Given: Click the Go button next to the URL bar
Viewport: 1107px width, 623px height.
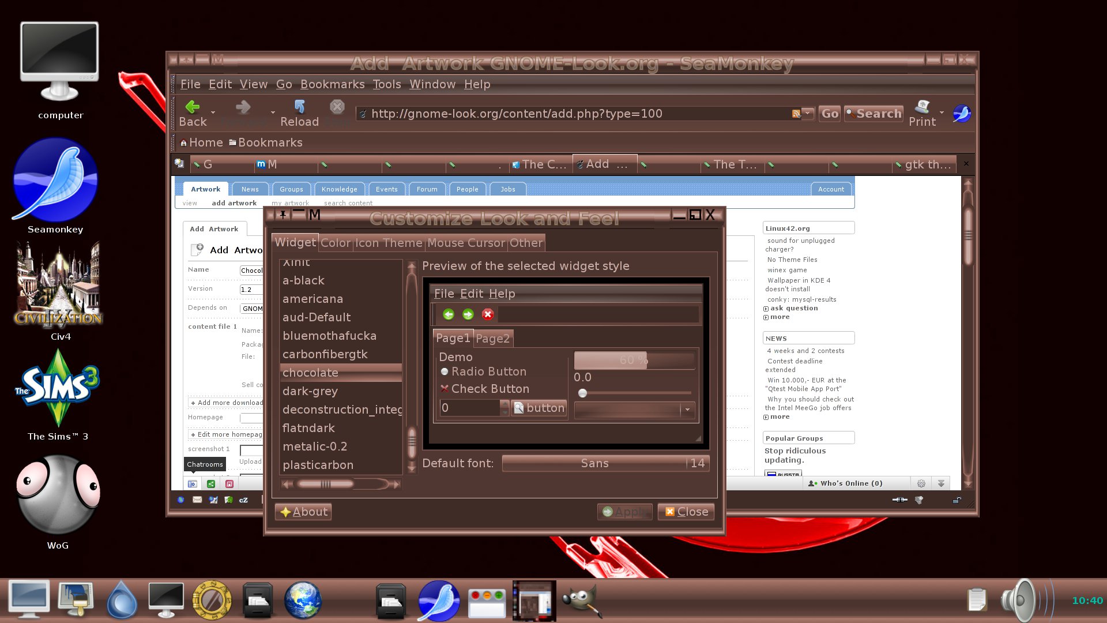Looking at the screenshot, I should (x=830, y=114).
